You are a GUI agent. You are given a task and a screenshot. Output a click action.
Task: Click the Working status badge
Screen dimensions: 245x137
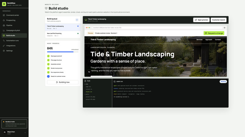[223, 81]
